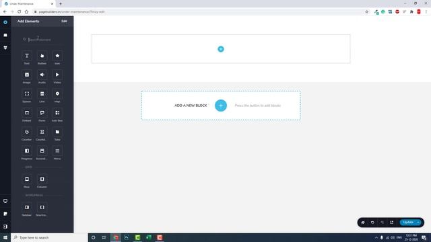Select the Countdown element icon
This screenshot has width=431, height=242.
click(42, 132)
